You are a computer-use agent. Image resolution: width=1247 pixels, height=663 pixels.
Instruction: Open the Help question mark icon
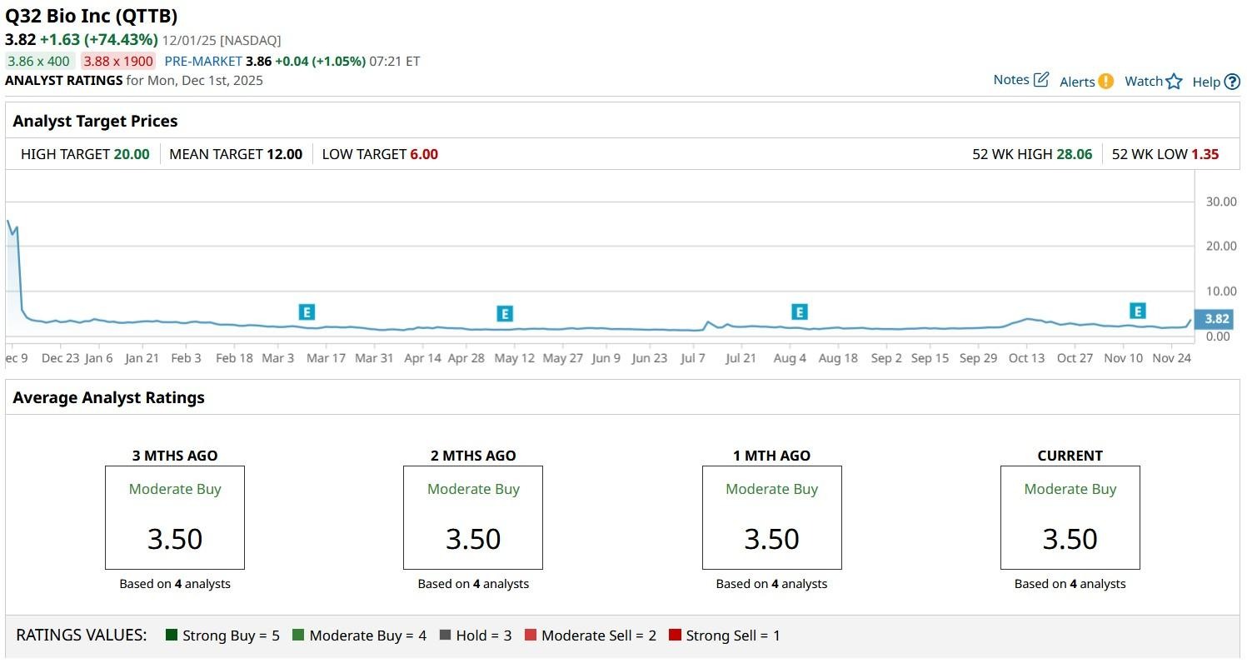[1232, 82]
